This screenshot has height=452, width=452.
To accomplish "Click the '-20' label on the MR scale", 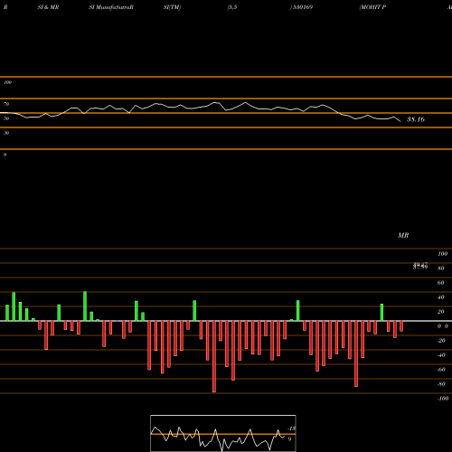I will tap(441, 341).
